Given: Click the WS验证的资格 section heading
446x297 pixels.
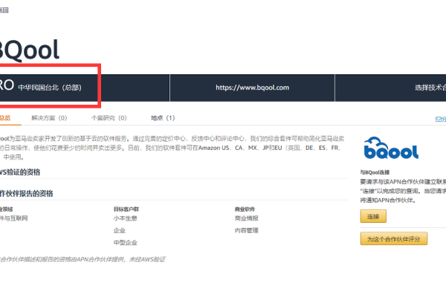Looking at the screenshot, I should (20, 172).
